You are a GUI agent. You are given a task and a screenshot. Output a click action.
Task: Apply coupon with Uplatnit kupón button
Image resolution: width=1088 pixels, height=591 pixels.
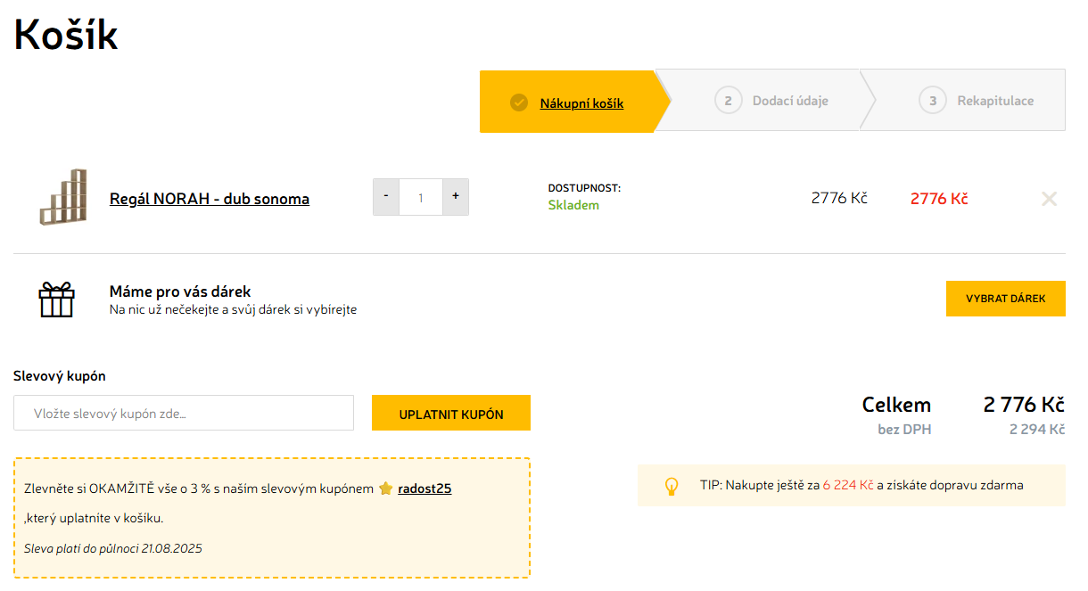click(x=451, y=414)
